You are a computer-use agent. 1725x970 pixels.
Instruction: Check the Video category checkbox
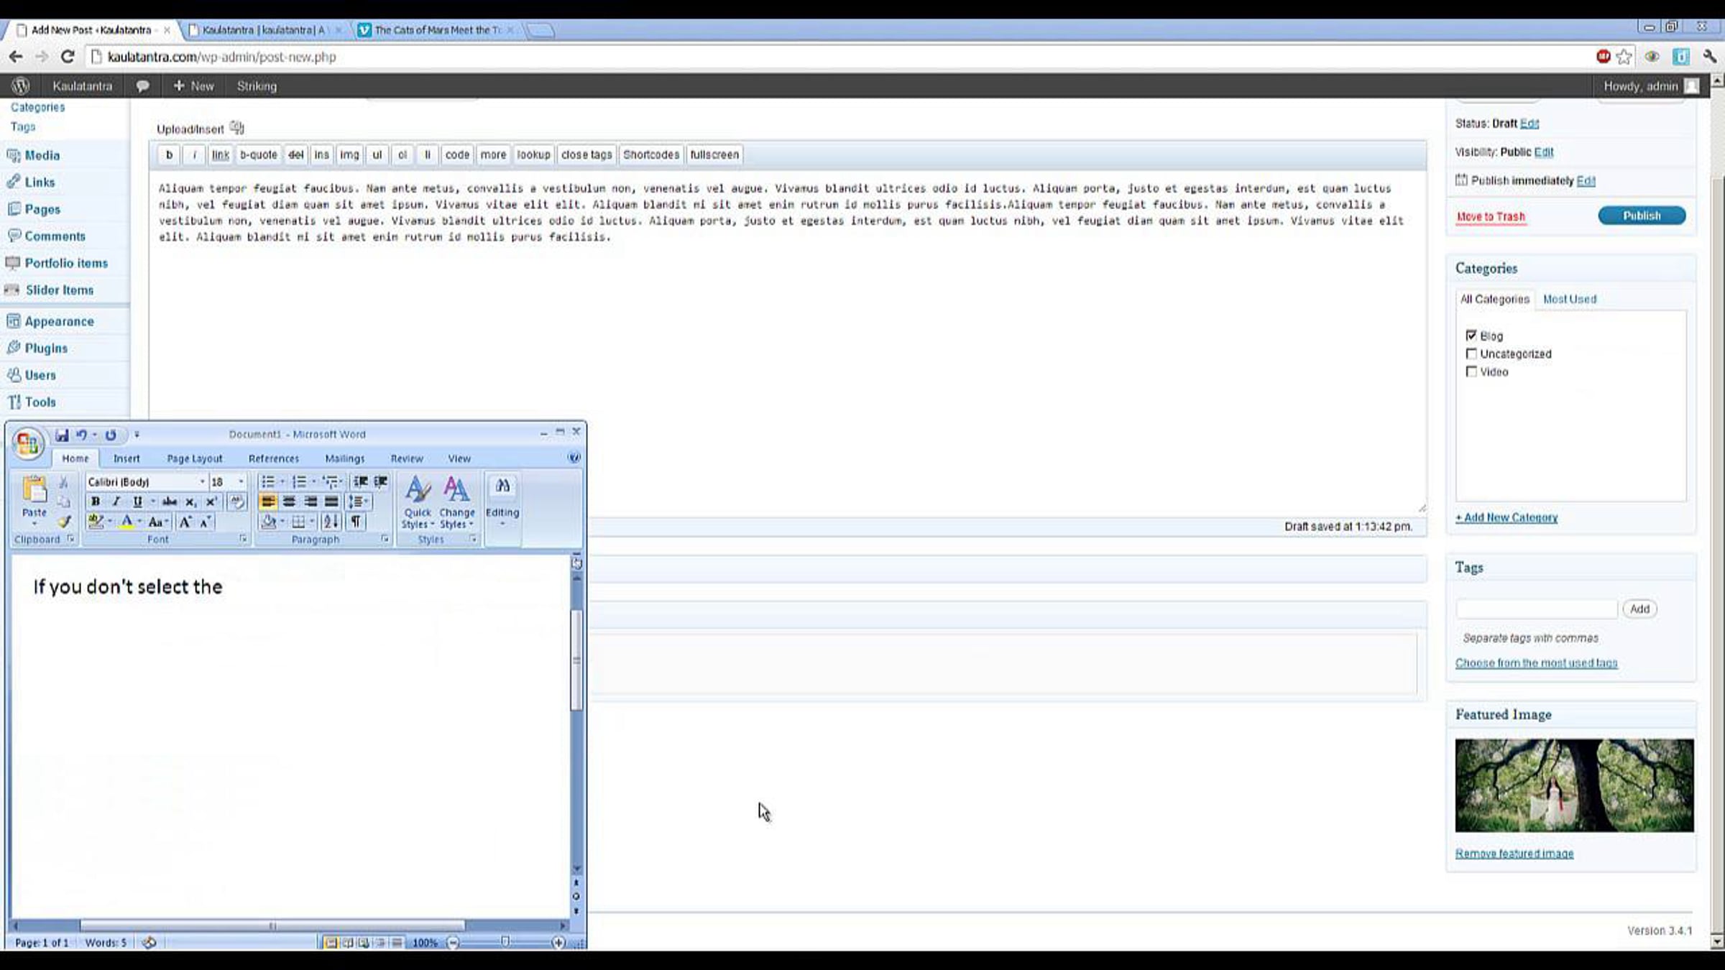[x=1471, y=371]
